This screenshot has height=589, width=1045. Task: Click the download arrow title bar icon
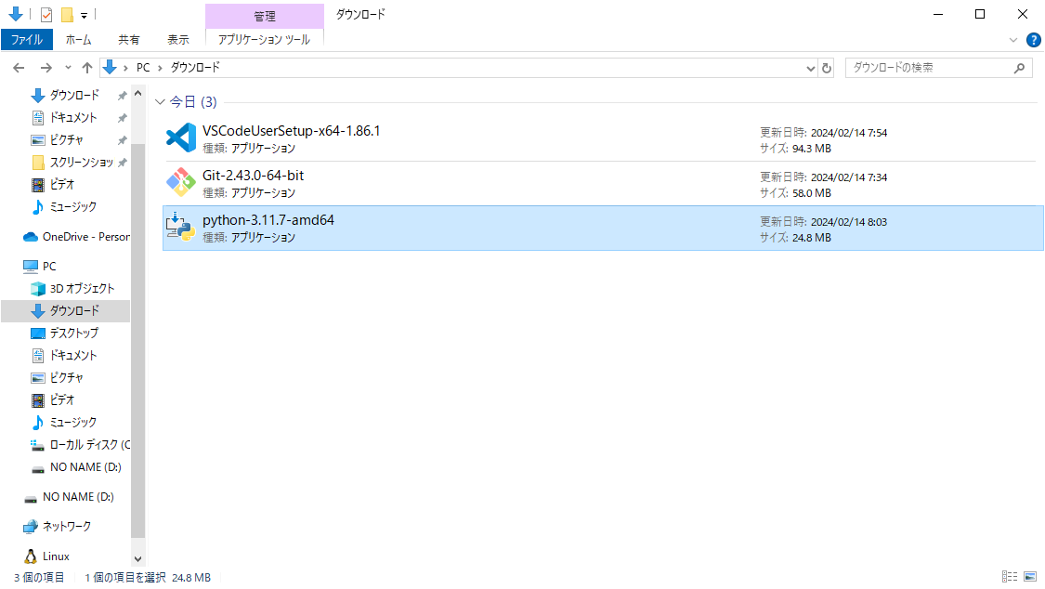(16, 14)
